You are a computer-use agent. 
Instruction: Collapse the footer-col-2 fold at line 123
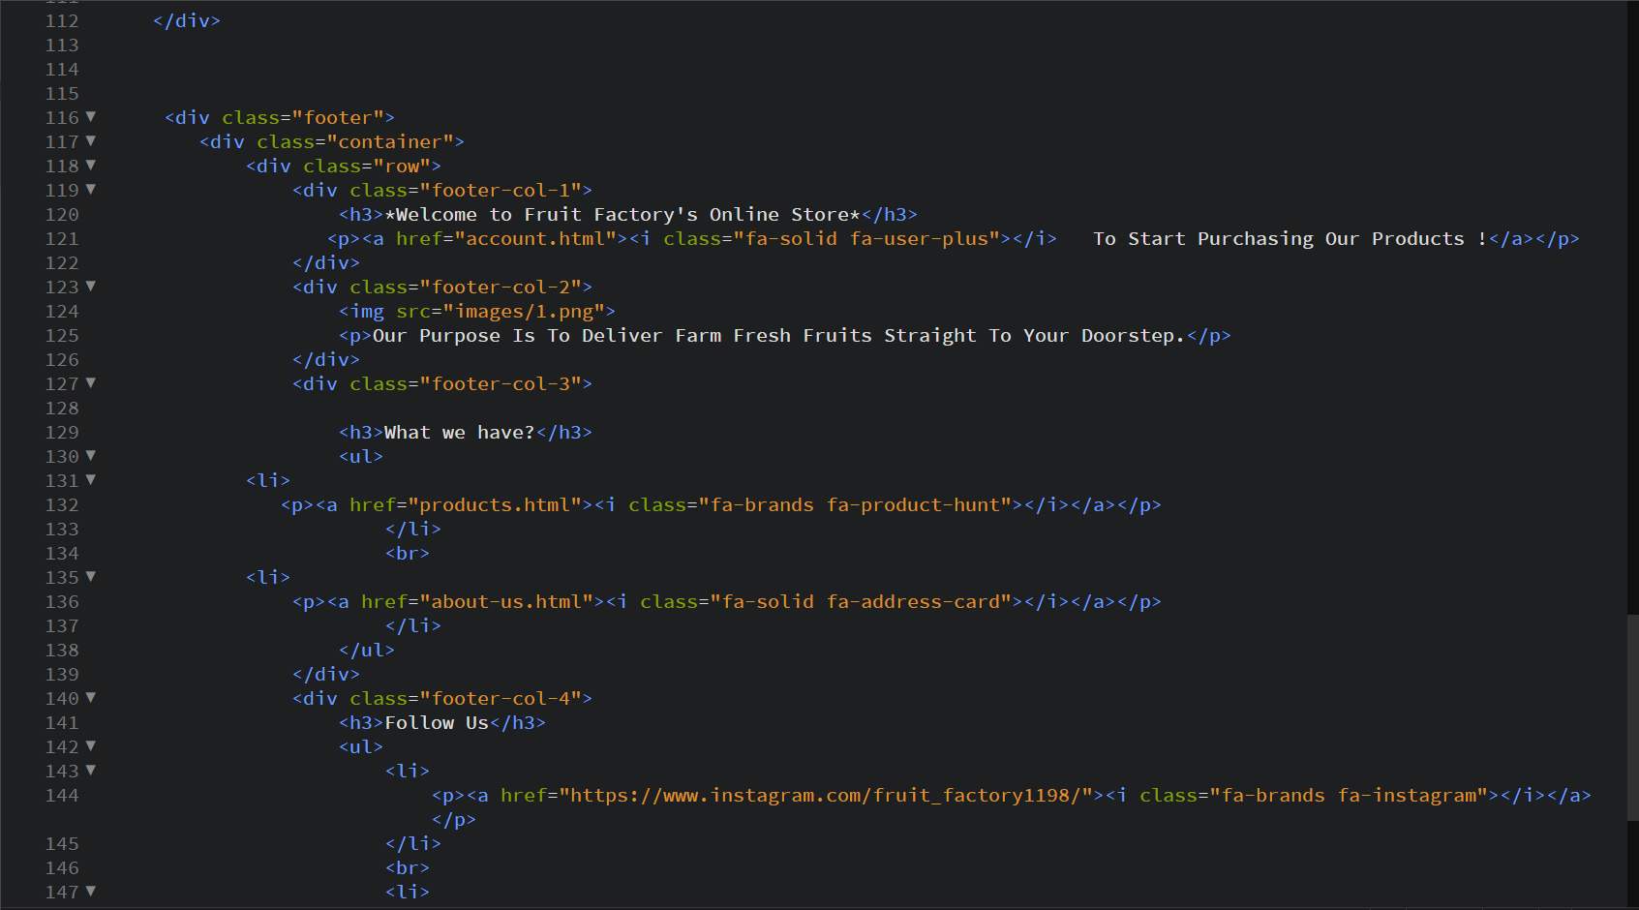click(x=90, y=287)
